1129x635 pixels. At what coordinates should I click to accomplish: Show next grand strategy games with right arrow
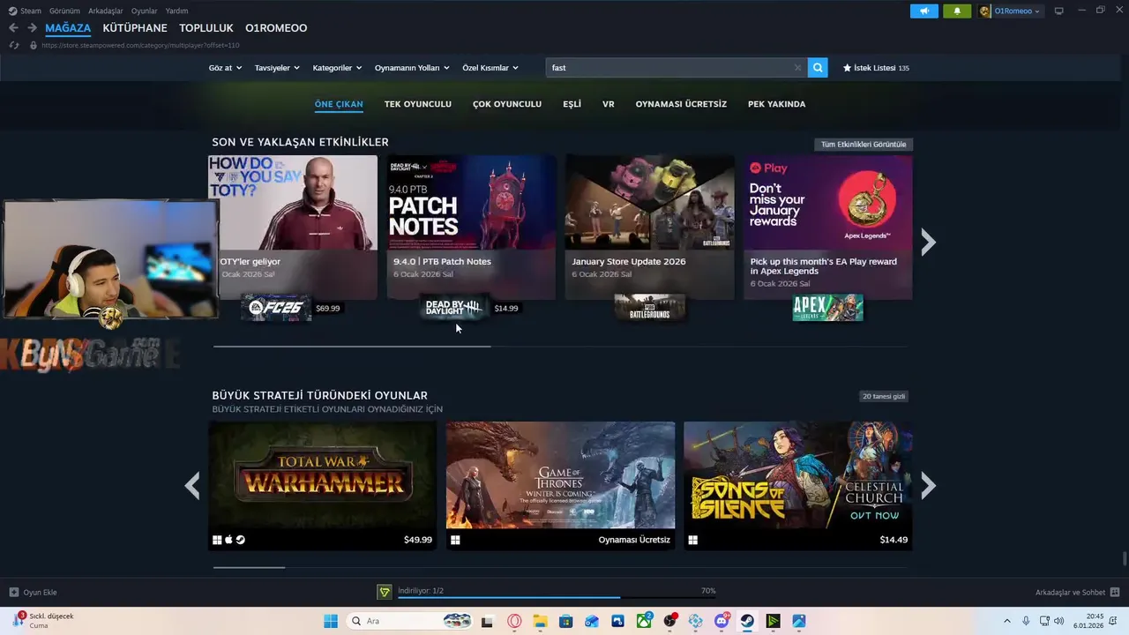(928, 485)
